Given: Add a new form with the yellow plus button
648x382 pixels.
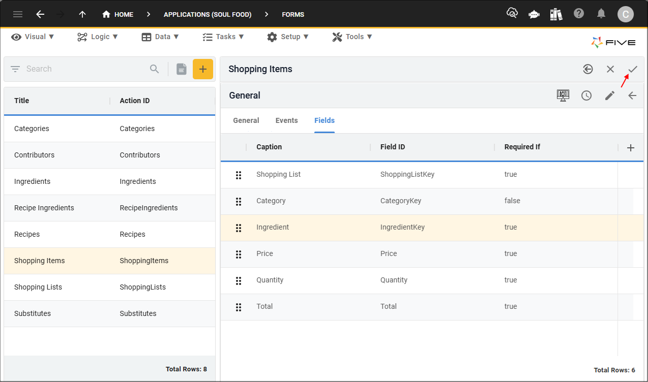Looking at the screenshot, I should tap(203, 69).
